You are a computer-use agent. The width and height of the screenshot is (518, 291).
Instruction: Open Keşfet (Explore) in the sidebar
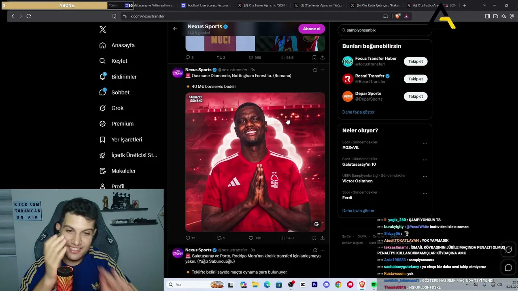pyautogui.click(x=113, y=61)
